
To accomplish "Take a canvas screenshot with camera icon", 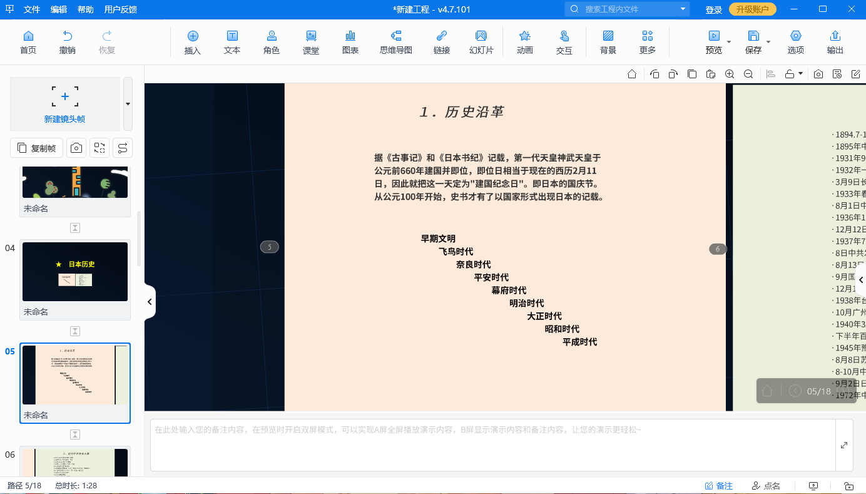I will (818, 74).
